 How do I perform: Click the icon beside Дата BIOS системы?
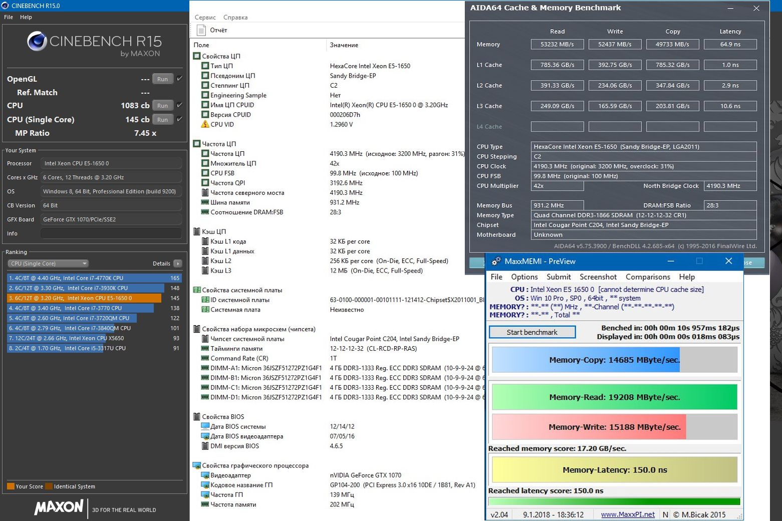[x=205, y=426]
